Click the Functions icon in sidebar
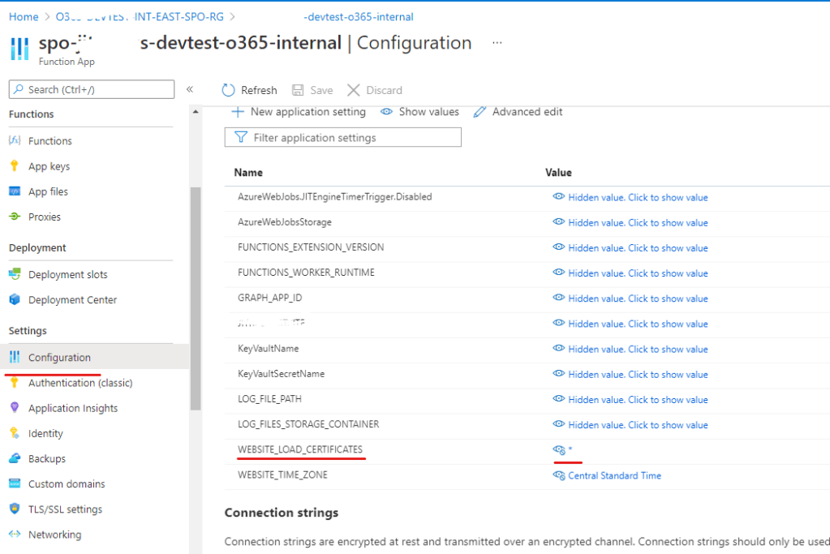The width and height of the screenshot is (830, 554). tap(14, 141)
